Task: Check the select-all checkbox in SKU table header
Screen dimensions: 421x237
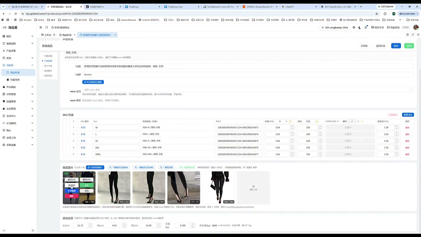Action: tap(66, 121)
